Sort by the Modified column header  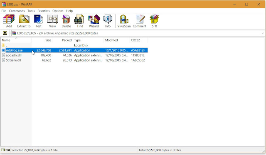(117, 40)
